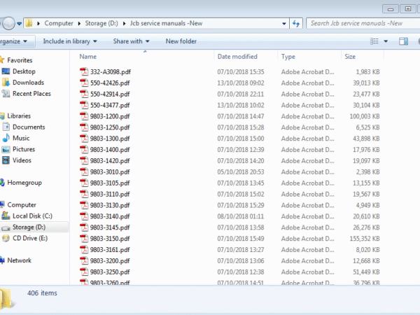The height and width of the screenshot is (315, 420).
Task: Sort by Date modified column
Action: click(237, 57)
